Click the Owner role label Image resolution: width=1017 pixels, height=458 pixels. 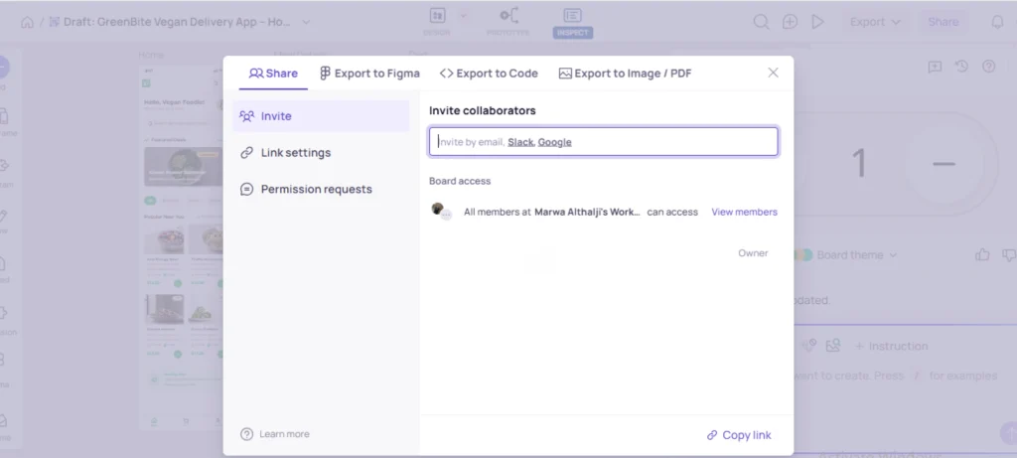click(753, 253)
